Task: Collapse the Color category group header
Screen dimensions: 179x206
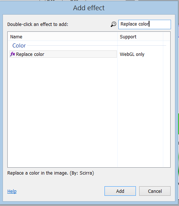Action: (19, 46)
